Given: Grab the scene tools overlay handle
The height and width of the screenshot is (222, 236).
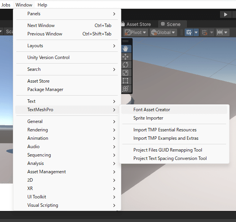Looking at the screenshot, I should tap(125, 41).
